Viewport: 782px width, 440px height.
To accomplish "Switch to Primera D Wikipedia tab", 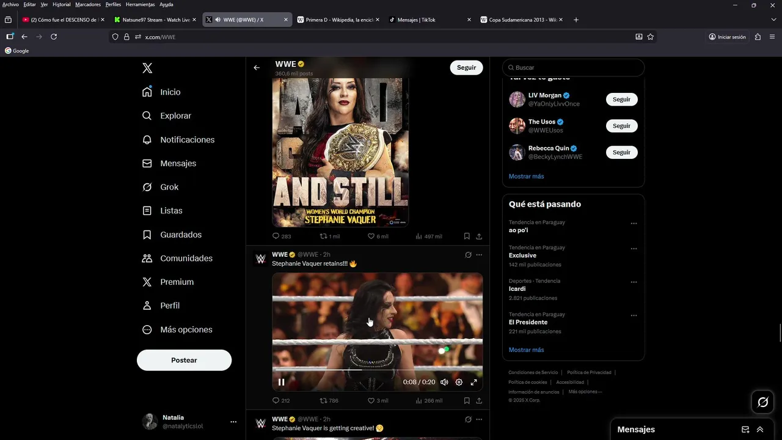I will (338, 20).
